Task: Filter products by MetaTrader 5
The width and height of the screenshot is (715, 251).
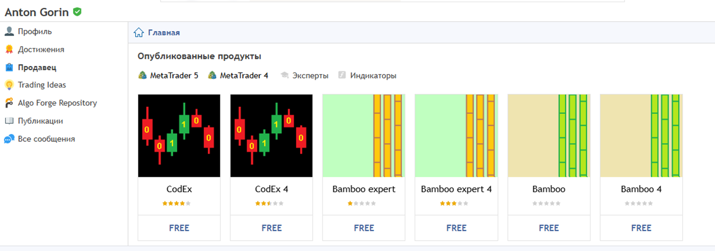Action: pyautogui.click(x=168, y=75)
